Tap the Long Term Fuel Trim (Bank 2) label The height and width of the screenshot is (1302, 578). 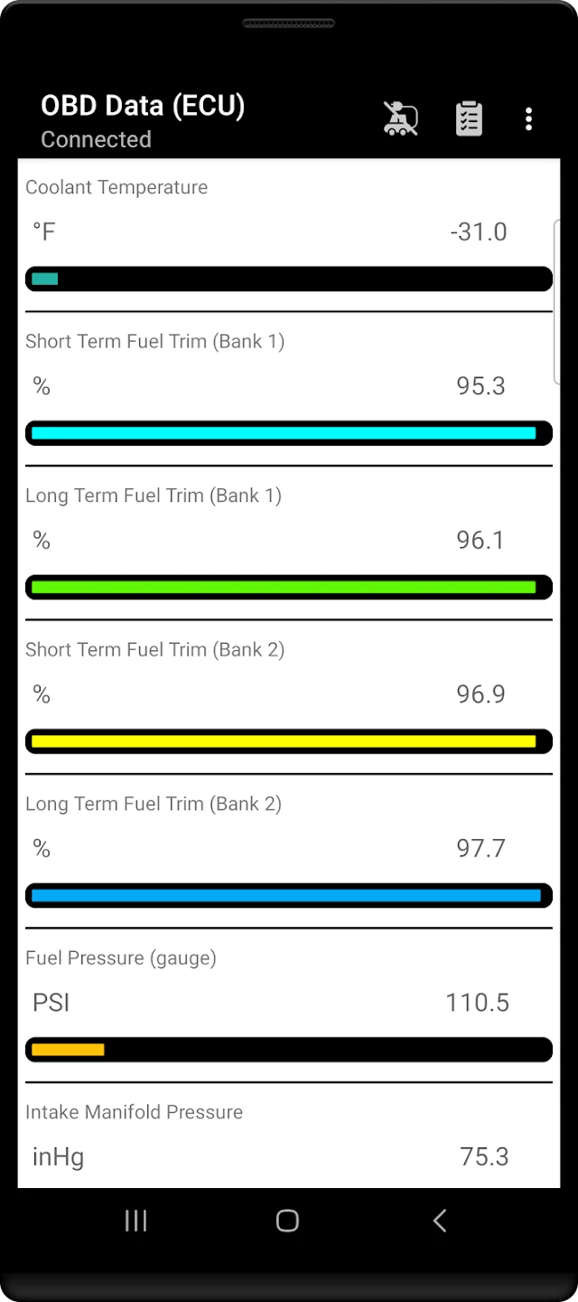[x=154, y=804]
